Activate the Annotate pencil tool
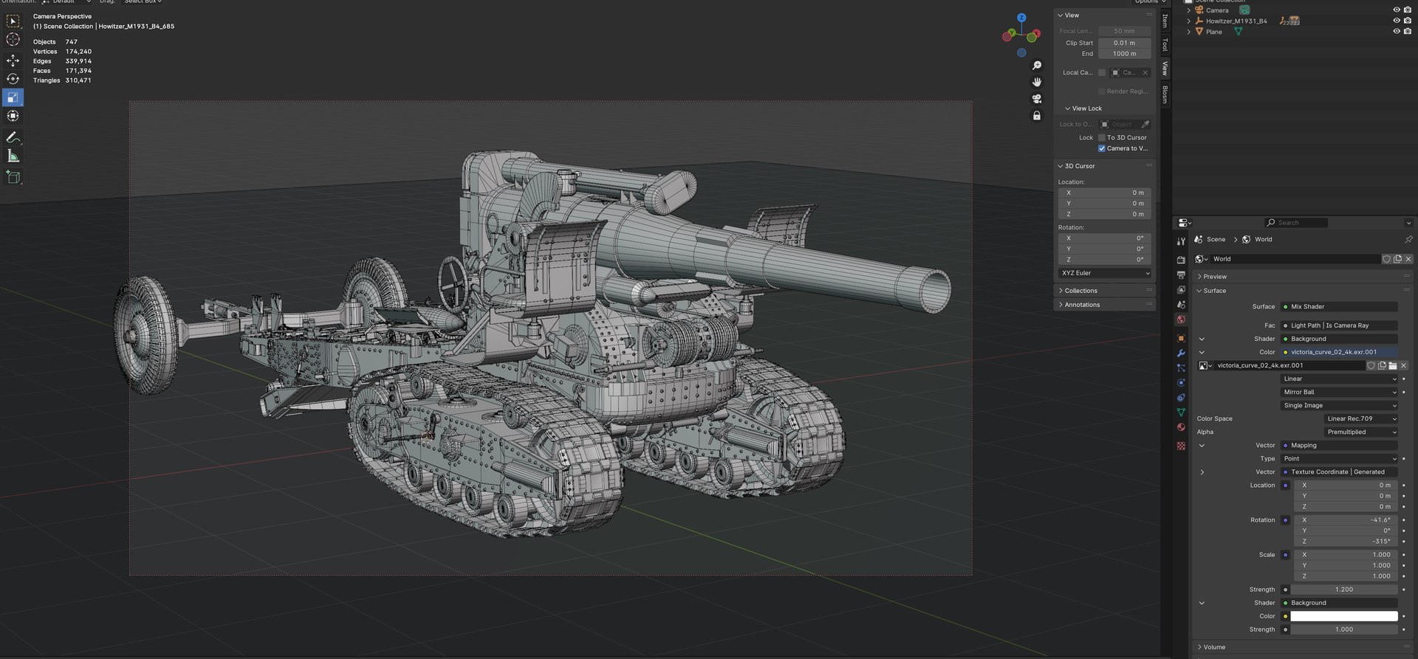This screenshot has width=1418, height=659. [13, 137]
